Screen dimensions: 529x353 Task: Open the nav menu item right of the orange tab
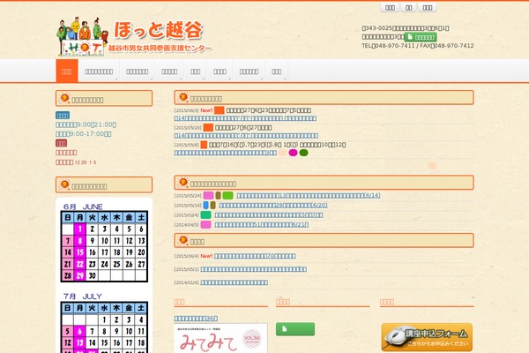(99, 71)
